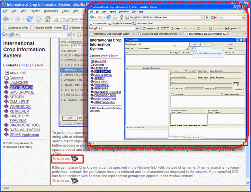Open Google toolbar search box dropdown, front window
Image resolution: width=251 pixels, height=192 pixels.
coord(137,29)
